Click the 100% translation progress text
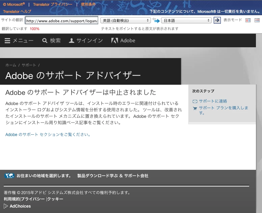 tap(34, 29)
